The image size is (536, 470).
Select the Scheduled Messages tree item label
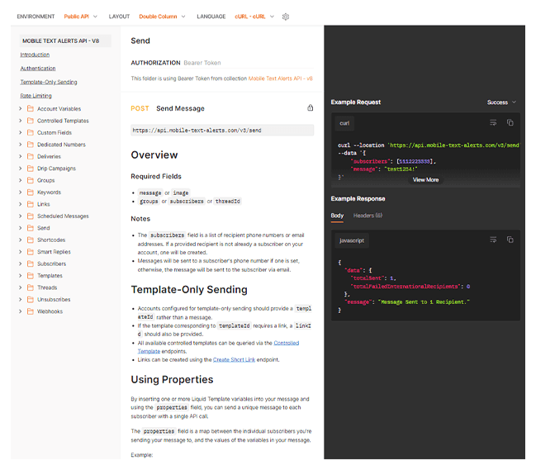(x=63, y=216)
